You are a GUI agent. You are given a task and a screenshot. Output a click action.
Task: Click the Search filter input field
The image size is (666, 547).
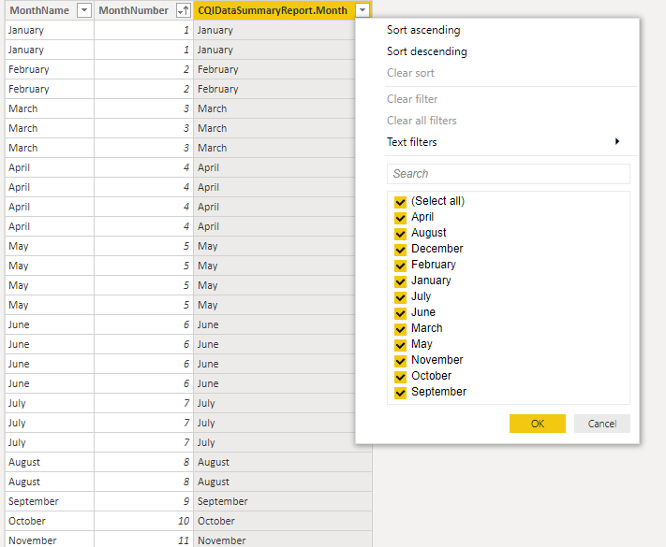[509, 174]
